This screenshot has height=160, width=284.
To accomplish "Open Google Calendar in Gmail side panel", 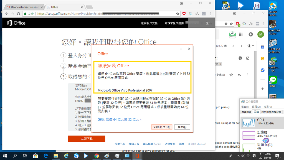I will pyautogui.click(x=262, y=47).
